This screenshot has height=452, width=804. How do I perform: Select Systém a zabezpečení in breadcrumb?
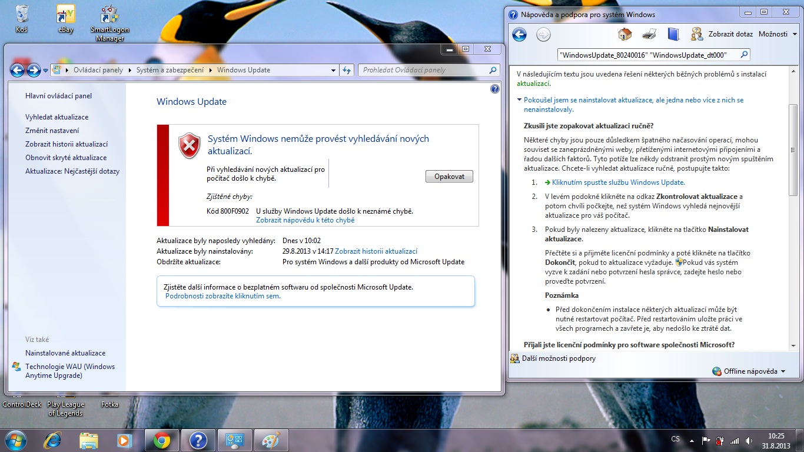(170, 70)
